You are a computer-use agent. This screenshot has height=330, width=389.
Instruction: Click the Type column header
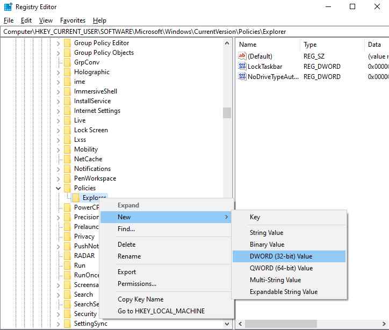(332, 45)
